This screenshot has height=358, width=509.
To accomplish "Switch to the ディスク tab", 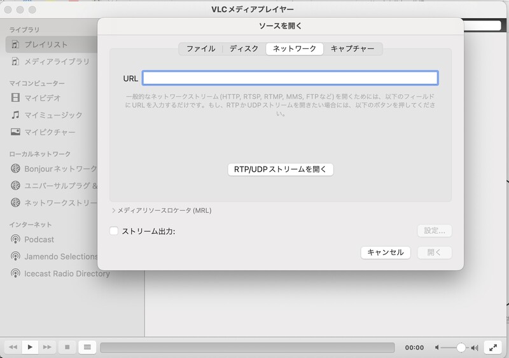I will 244,49.
